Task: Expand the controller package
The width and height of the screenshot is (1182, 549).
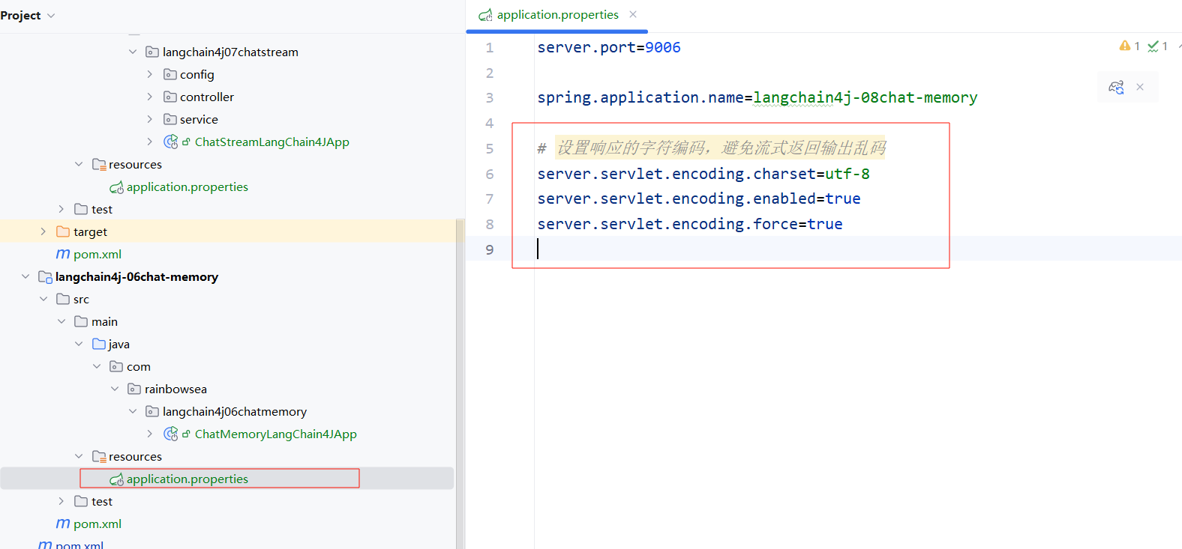Action: [x=150, y=97]
